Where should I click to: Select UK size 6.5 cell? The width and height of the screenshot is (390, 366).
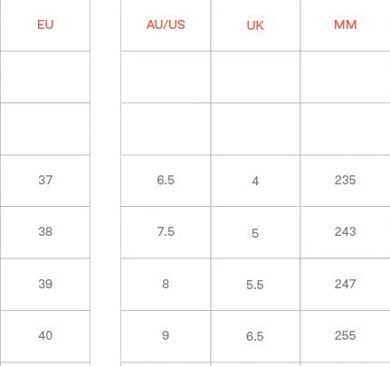pyautogui.click(x=255, y=336)
